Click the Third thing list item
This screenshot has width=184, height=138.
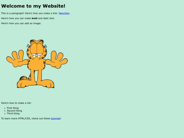point(13,113)
